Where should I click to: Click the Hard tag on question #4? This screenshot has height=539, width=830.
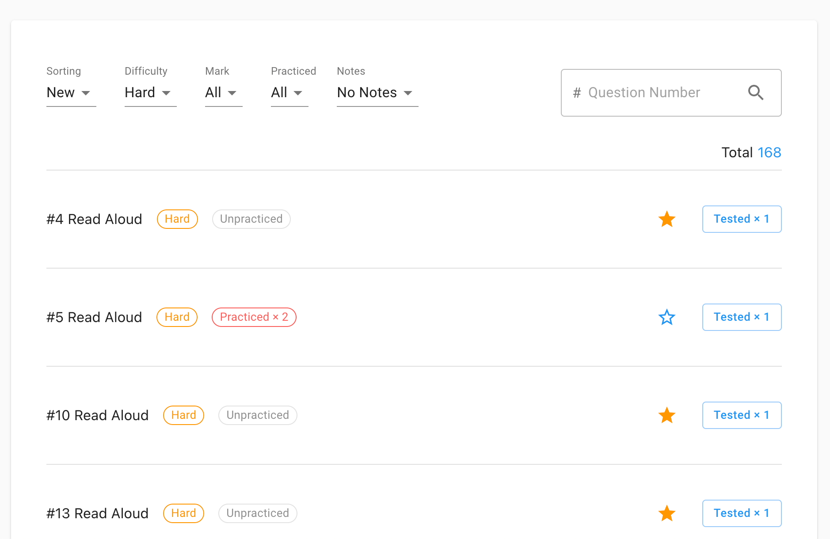point(177,219)
